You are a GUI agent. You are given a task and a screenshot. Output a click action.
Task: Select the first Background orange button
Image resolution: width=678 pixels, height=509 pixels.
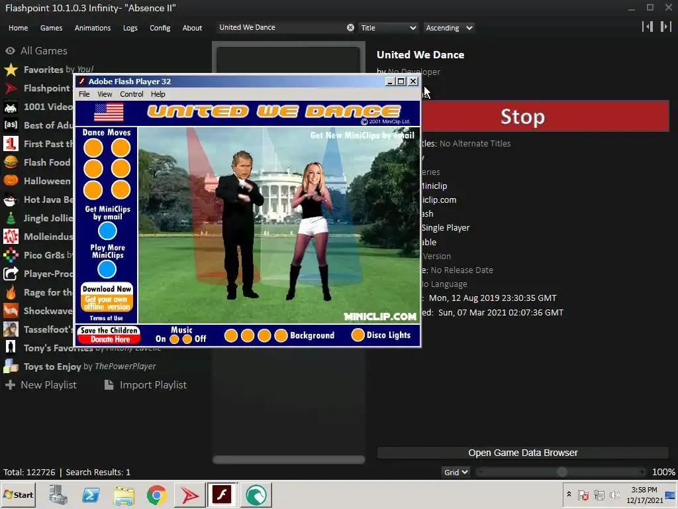[x=231, y=335]
